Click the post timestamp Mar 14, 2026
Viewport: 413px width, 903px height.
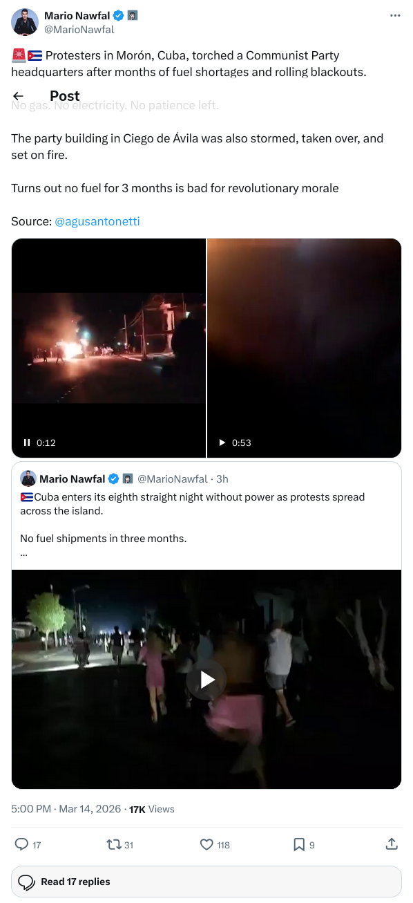[x=89, y=809]
